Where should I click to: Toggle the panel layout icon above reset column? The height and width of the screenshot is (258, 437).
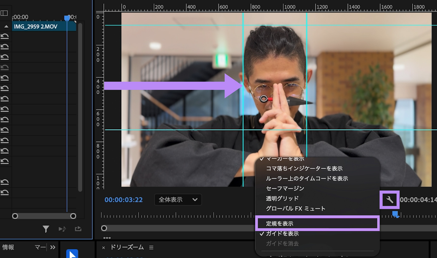[4, 13]
